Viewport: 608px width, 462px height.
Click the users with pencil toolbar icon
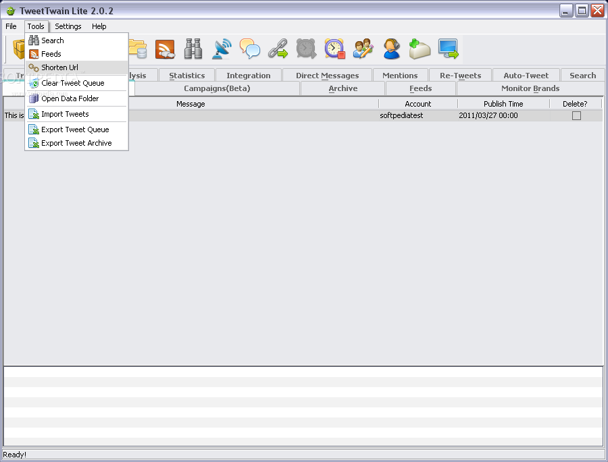pyautogui.click(x=363, y=49)
